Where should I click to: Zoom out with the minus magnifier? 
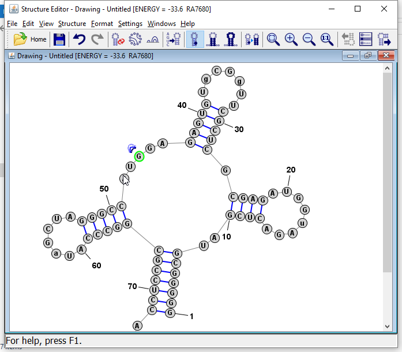pos(309,39)
